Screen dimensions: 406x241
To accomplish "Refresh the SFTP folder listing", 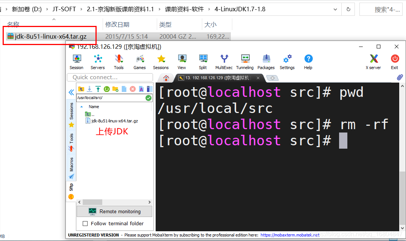I will coord(107,89).
